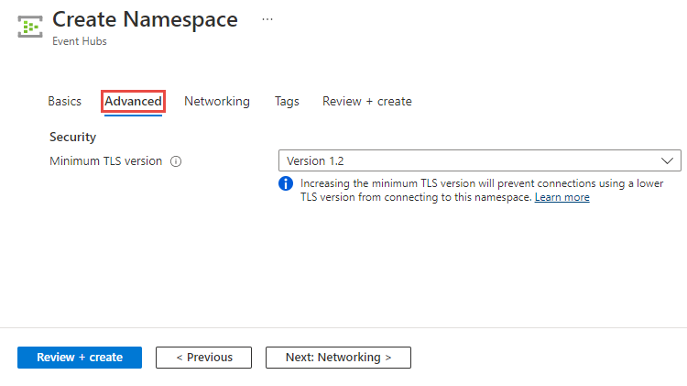
Task: Follow the Learn more link
Action: 562,198
